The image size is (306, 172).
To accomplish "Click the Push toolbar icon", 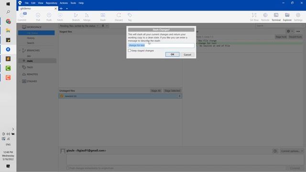I will pos(49,17).
